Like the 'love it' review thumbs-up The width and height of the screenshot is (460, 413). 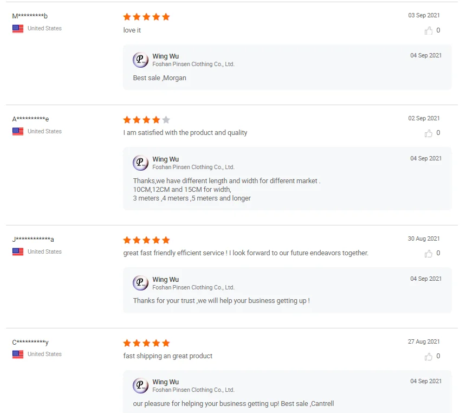click(x=429, y=31)
